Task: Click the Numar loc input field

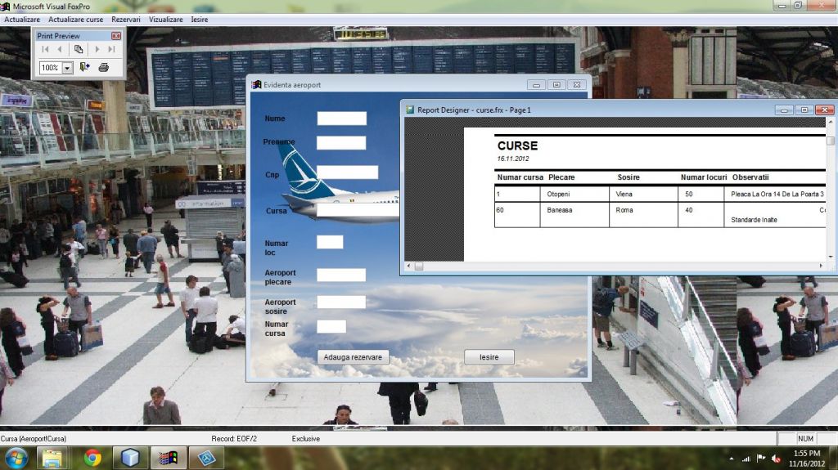Action: (330, 242)
